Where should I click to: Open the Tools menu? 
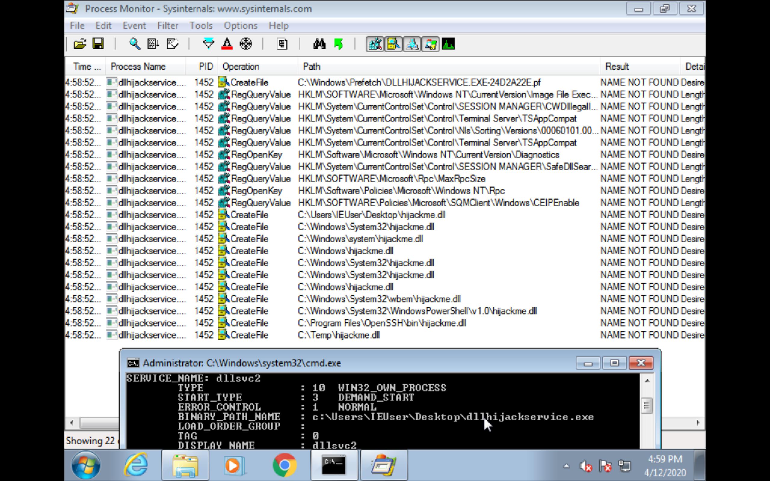(x=201, y=26)
